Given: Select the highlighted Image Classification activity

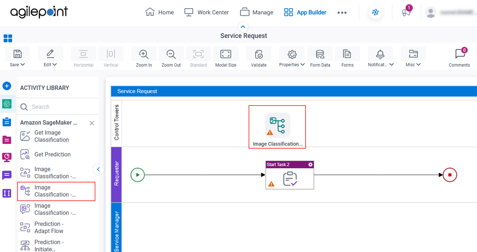Looking at the screenshot, I should (x=57, y=191).
